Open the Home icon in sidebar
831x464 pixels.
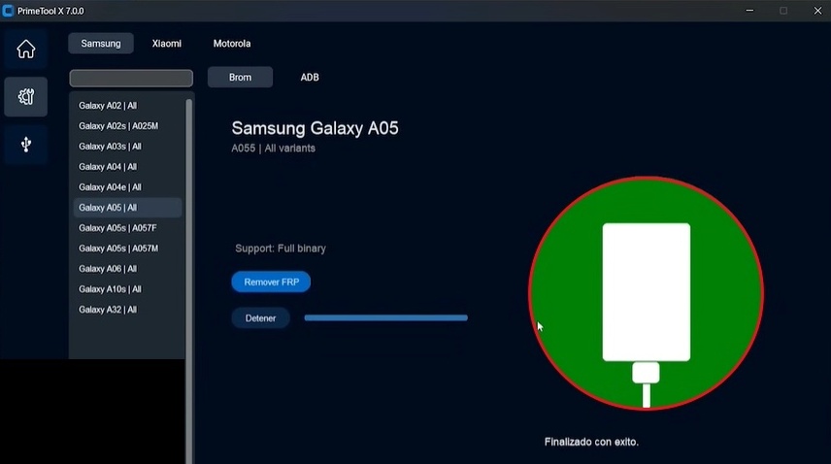[x=25, y=50]
